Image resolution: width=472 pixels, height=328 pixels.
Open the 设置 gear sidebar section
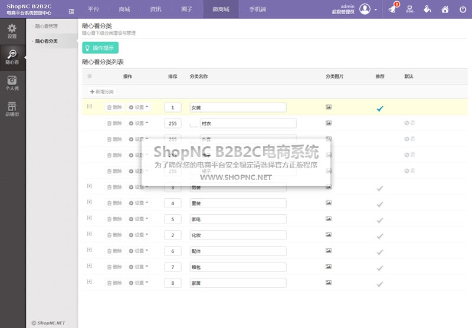[12, 31]
